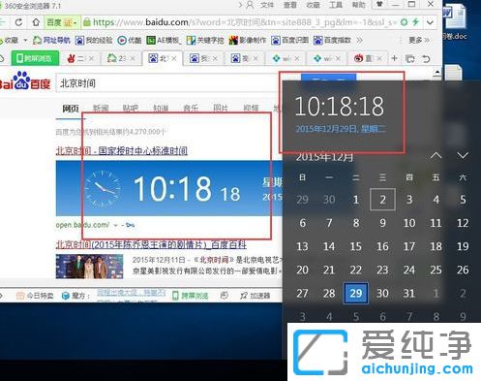Open the 收藏 menu in the menu bar
481x381 pixels.
313,5
